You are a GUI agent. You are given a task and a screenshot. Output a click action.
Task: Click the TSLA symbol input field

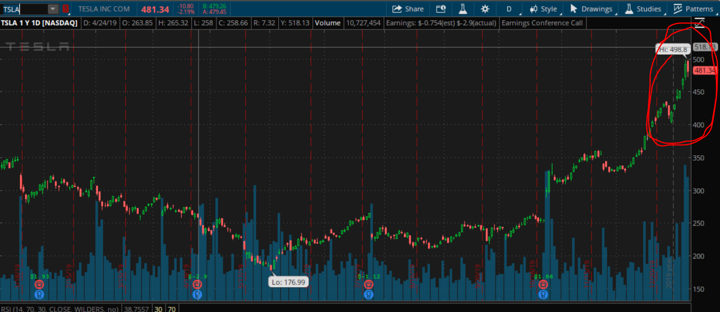click(x=24, y=9)
